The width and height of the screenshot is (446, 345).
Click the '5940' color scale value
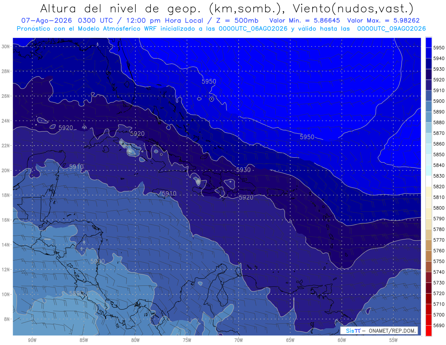tap(439, 58)
